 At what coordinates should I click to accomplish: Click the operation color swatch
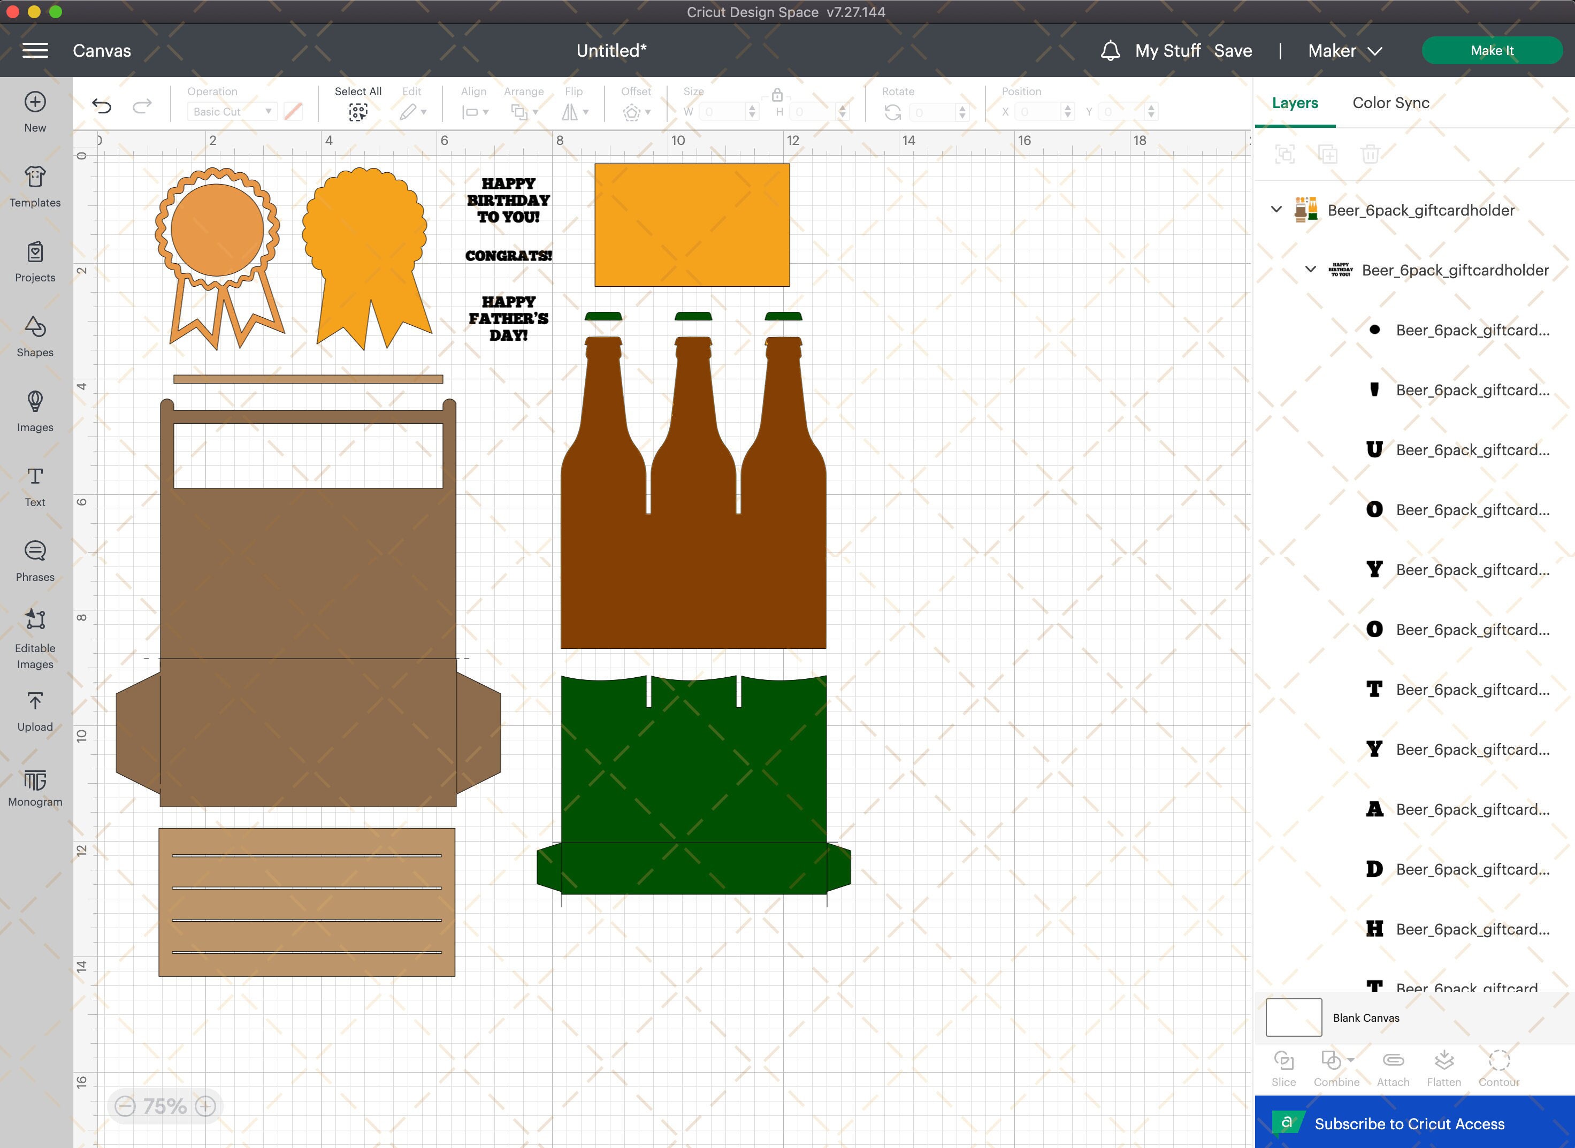point(293,111)
